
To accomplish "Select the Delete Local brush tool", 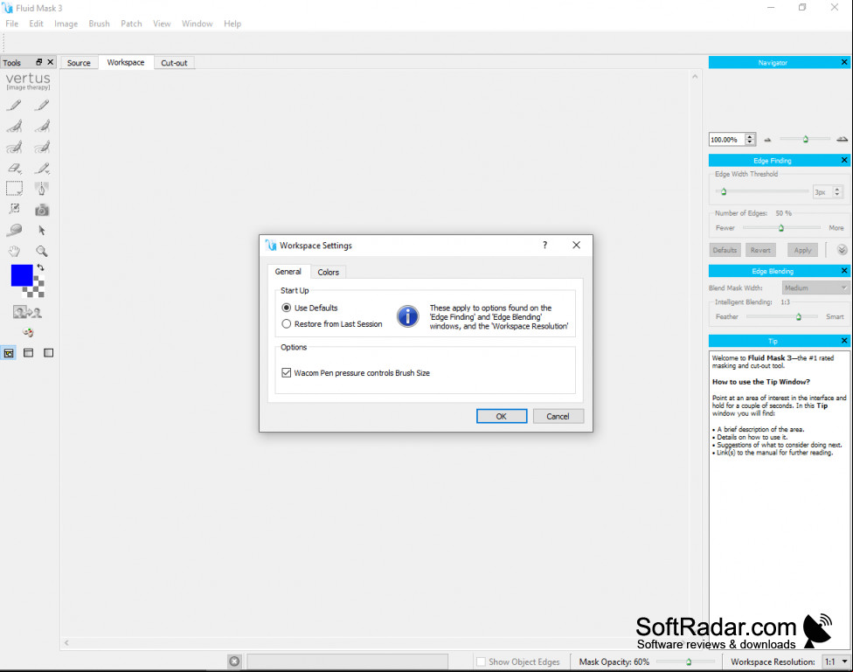I will point(42,126).
